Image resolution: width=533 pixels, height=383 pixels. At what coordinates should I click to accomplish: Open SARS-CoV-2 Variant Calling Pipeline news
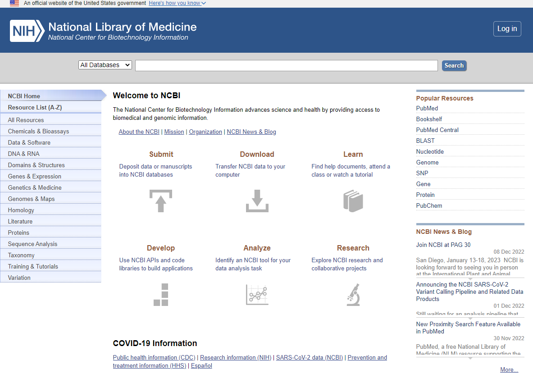[470, 292]
